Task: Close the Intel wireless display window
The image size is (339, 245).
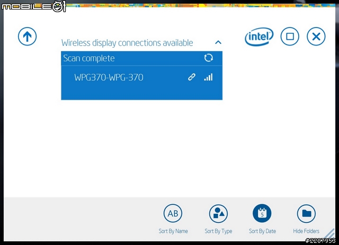Action: point(316,37)
